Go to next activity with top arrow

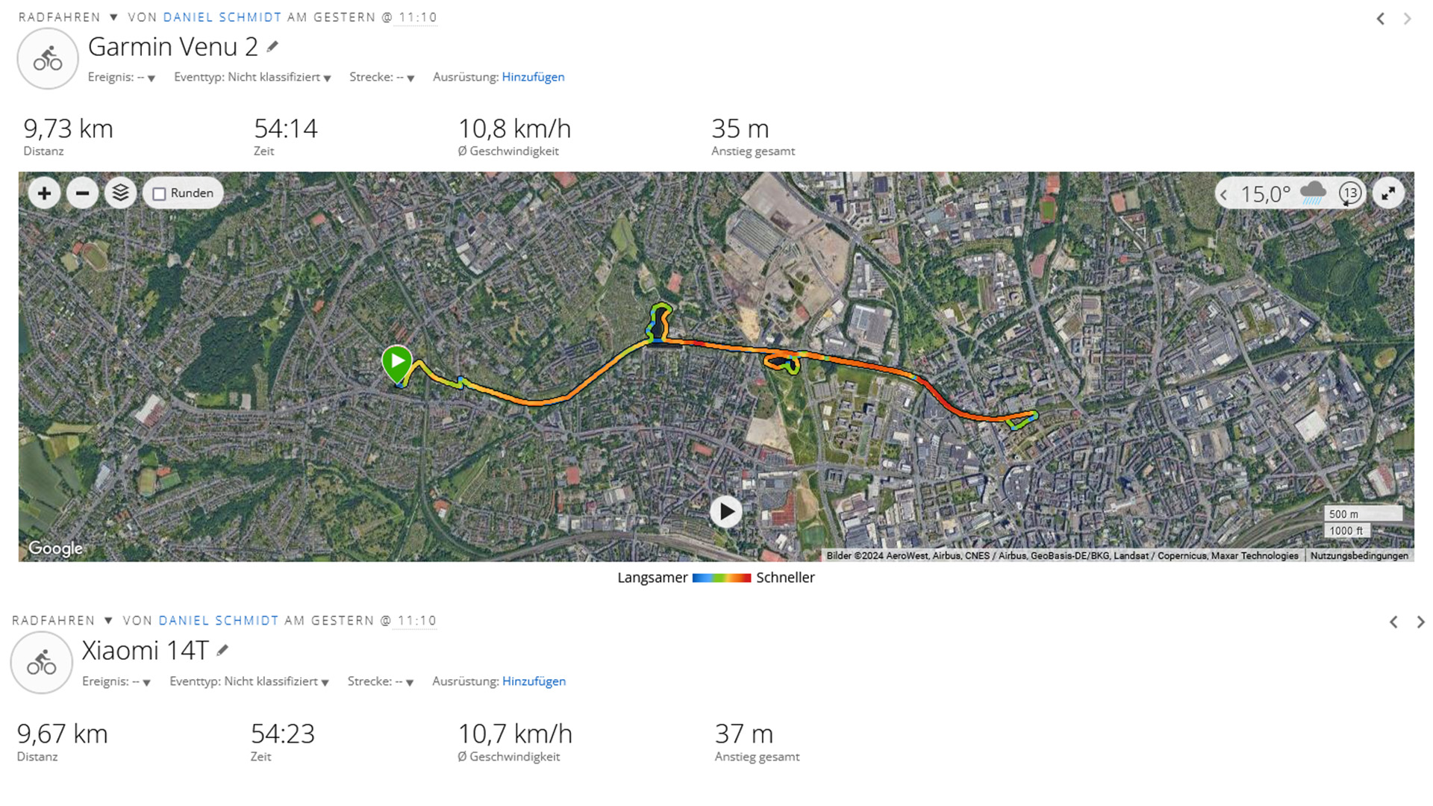(1407, 19)
